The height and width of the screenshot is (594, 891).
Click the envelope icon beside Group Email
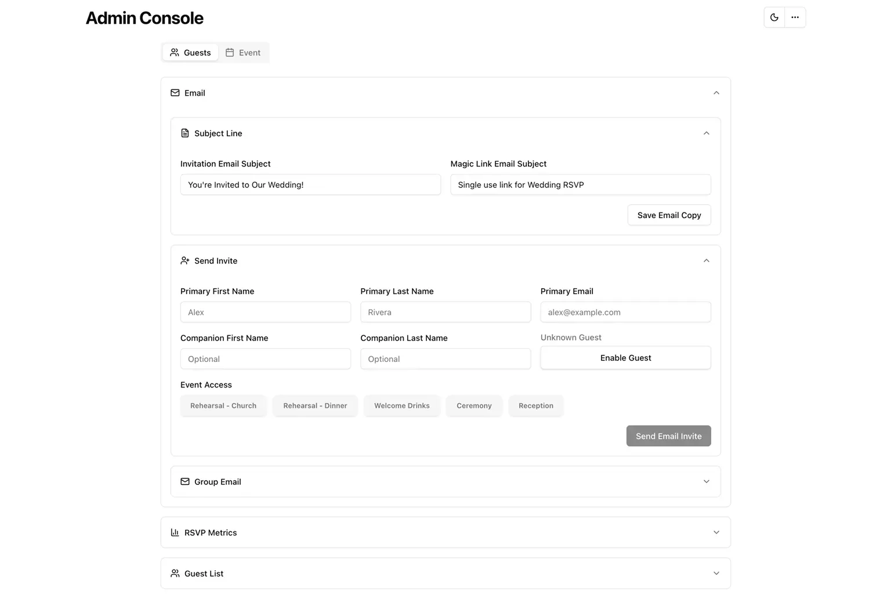185,481
